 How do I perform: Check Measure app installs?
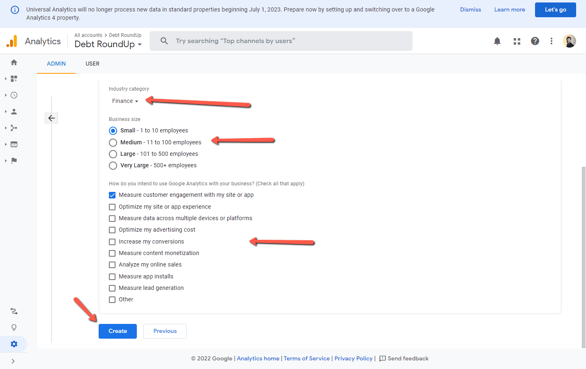(x=112, y=277)
